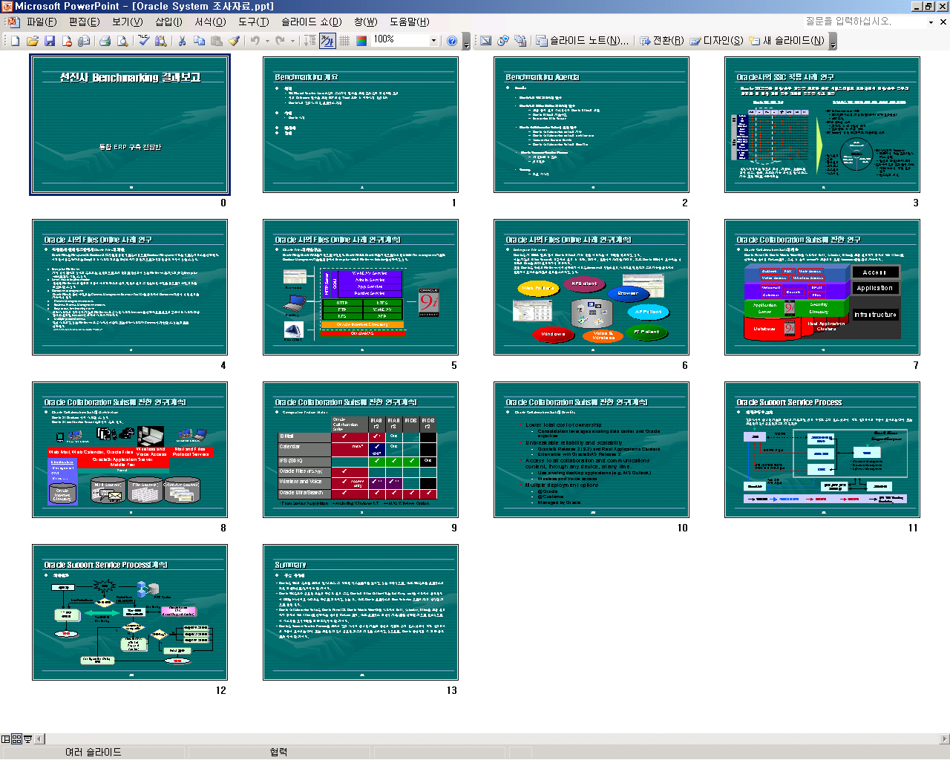Switch to Normal view button
950x760 pixels.
tap(6, 739)
